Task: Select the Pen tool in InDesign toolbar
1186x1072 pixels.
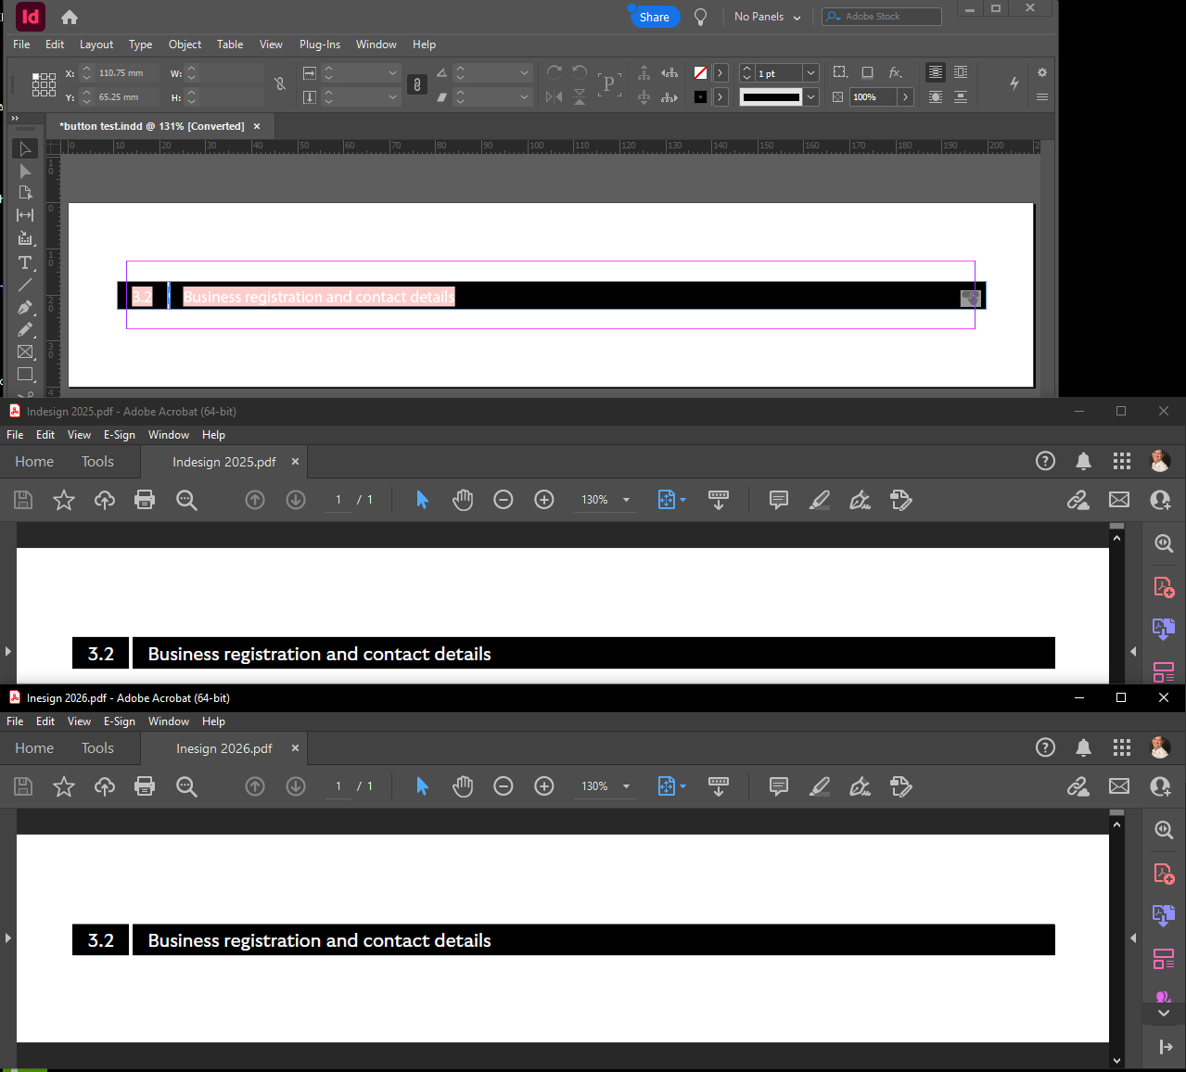Action: pos(25,307)
